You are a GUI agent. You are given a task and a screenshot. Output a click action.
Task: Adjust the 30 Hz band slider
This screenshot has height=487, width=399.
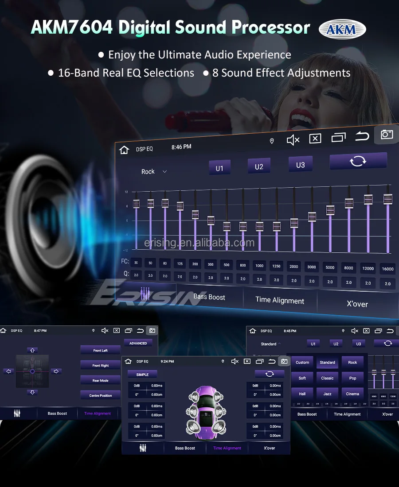pyautogui.click(x=136, y=204)
